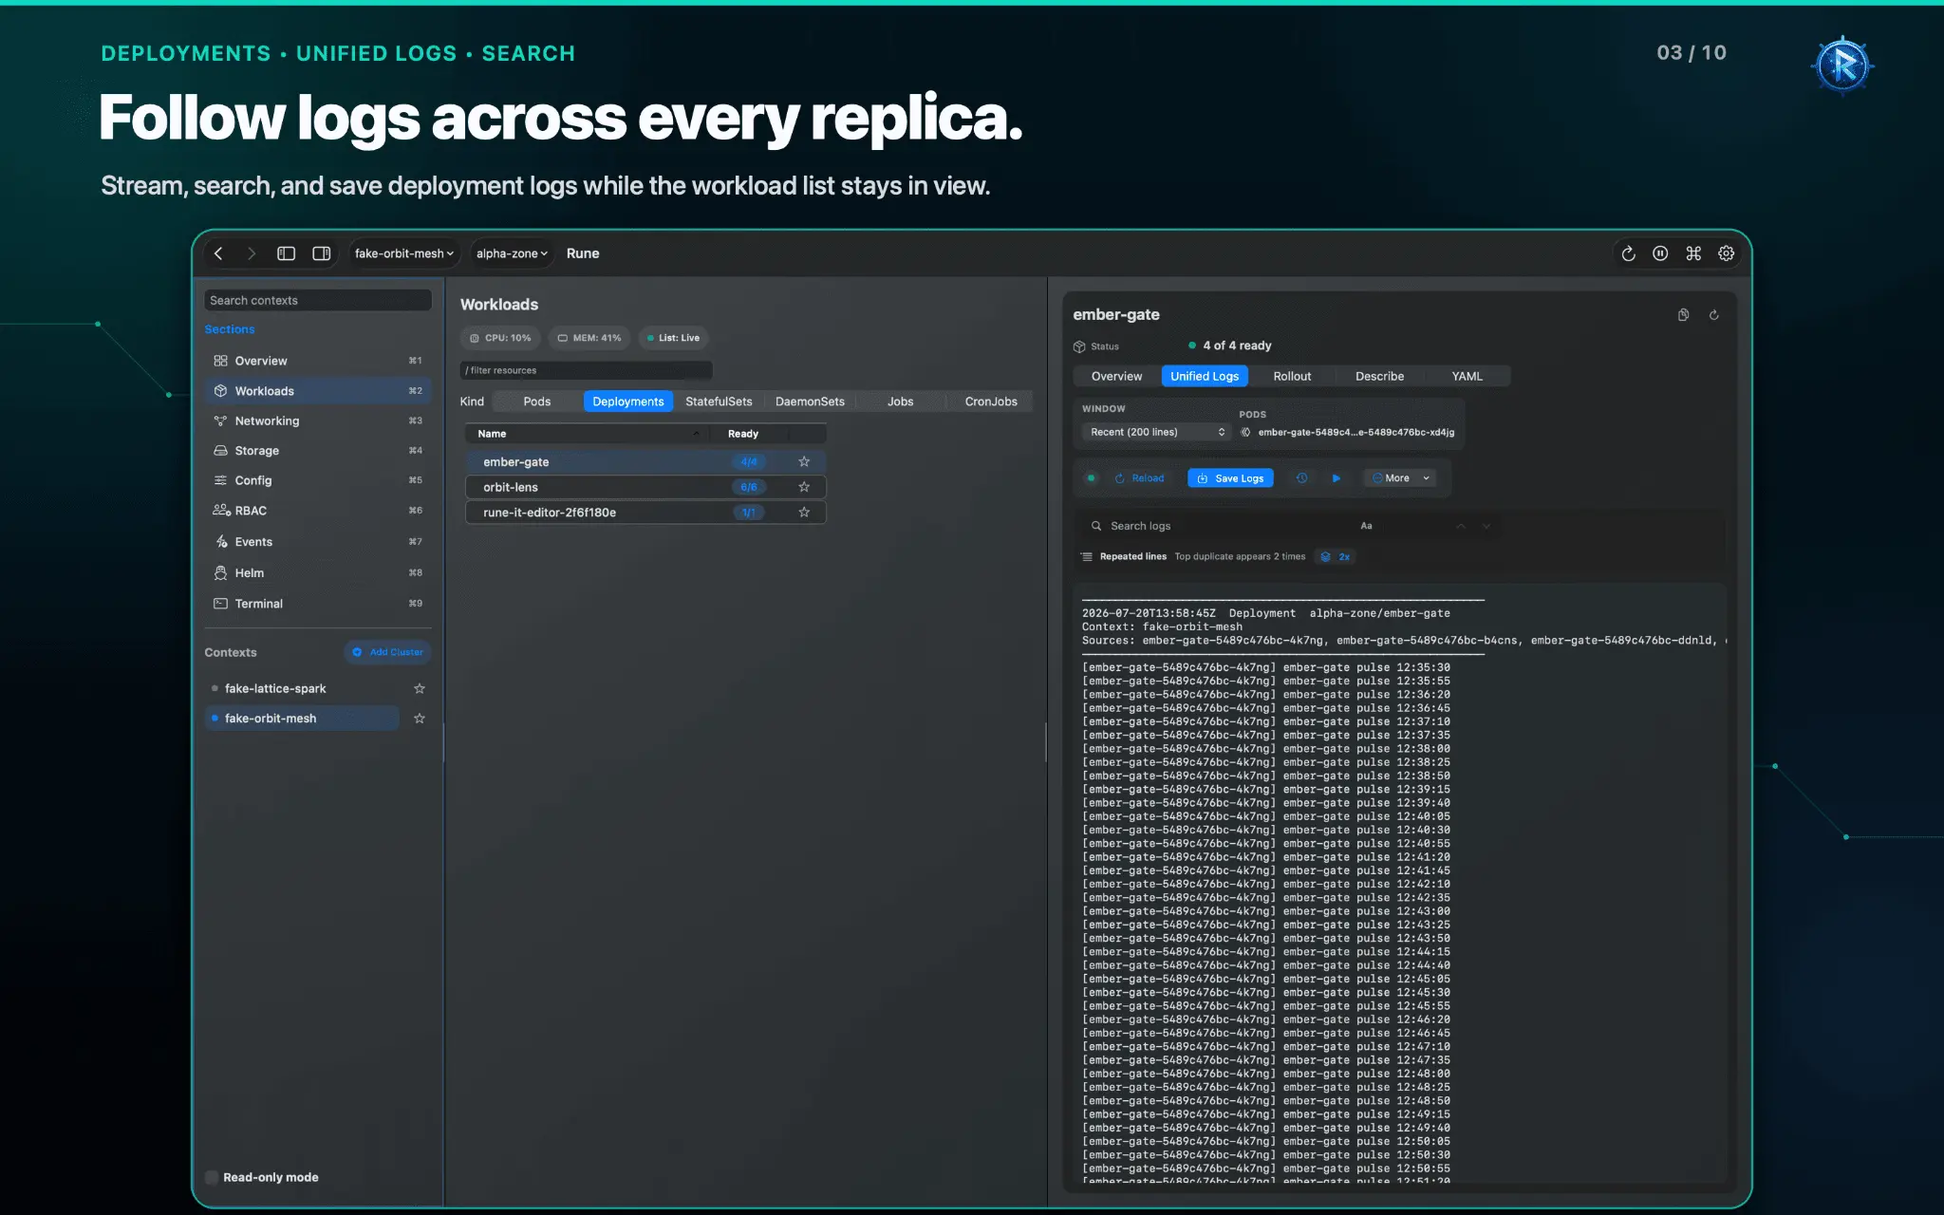Click the Repeated lines list icon
This screenshot has height=1215, width=1944.
pos(1087,557)
